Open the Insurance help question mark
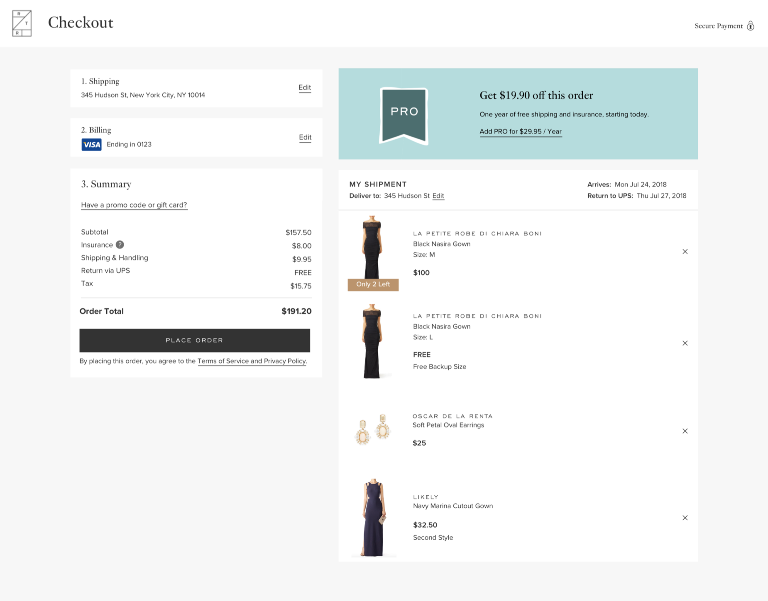 [120, 245]
